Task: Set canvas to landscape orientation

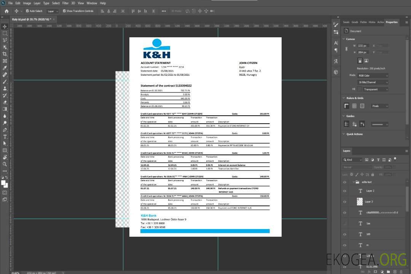Action: 366,61
